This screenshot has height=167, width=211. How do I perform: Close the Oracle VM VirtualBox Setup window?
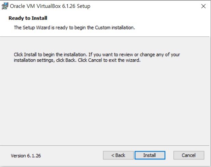tap(203, 6)
